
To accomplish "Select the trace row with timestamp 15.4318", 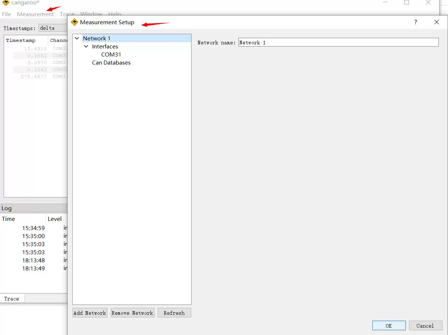I will (36, 48).
